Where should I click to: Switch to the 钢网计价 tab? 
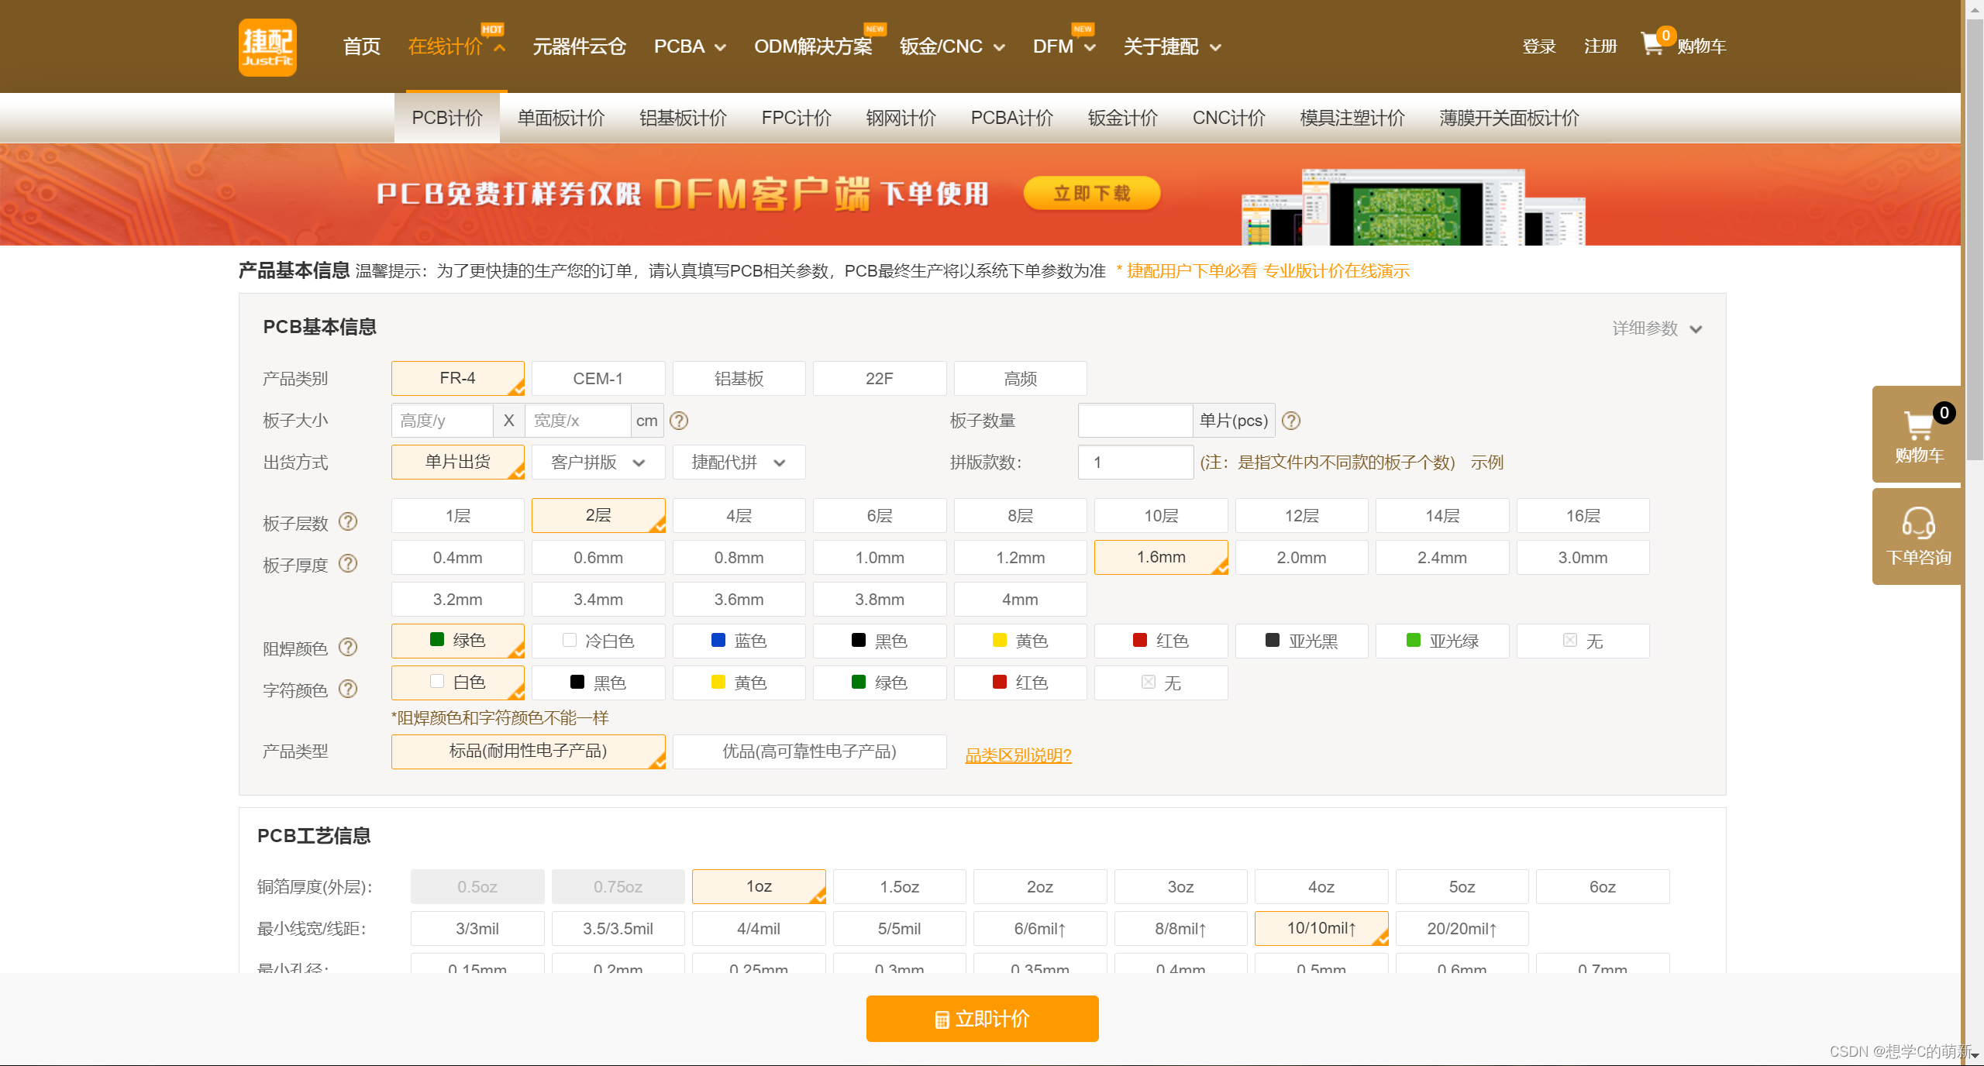[x=901, y=118]
